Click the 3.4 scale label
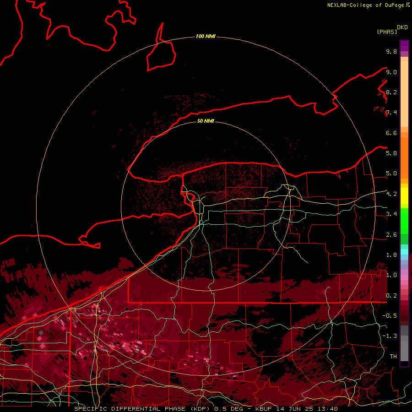The image size is (412, 412). pyautogui.click(x=391, y=214)
